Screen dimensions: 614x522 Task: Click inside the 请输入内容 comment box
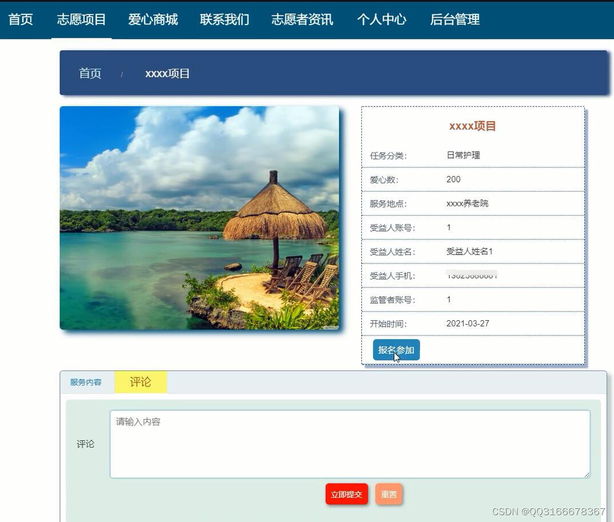tap(349, 443)
